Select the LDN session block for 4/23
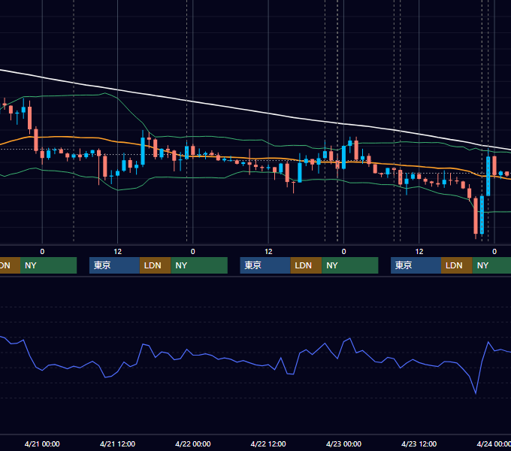The height and width of the screenshot is (451, 511). [x=457, y=265]
